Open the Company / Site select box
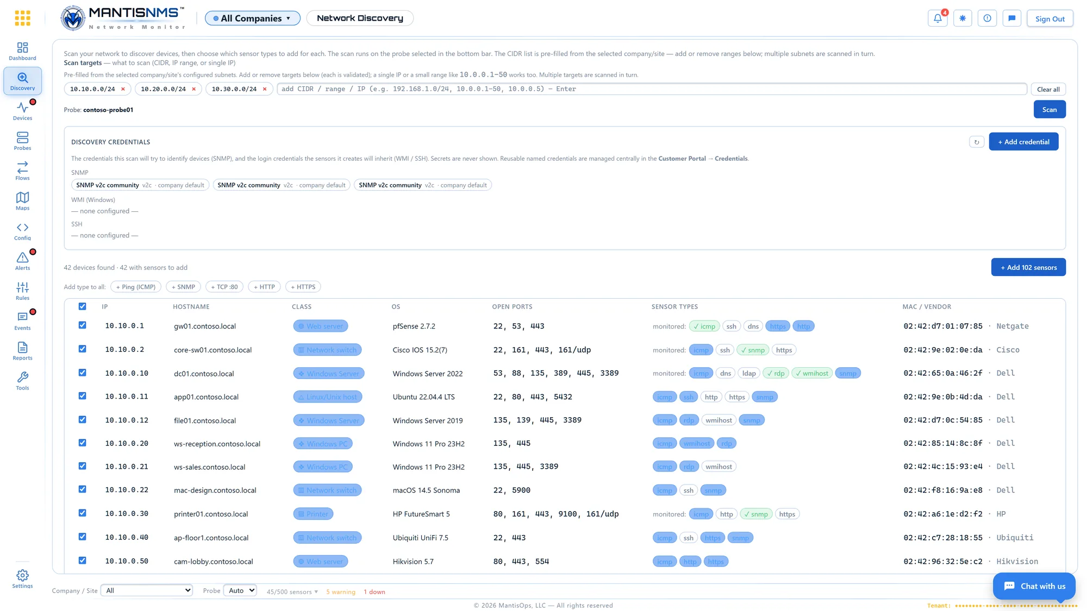This screenshot has height=611, width=1087. pos(147,590)
